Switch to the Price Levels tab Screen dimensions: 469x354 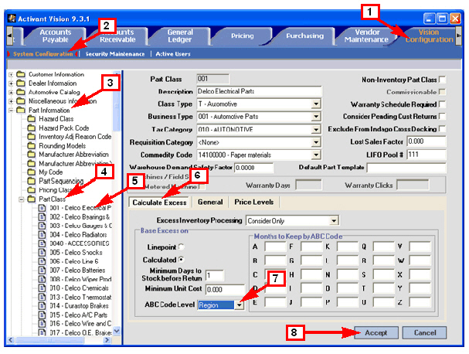click(254, 202)
